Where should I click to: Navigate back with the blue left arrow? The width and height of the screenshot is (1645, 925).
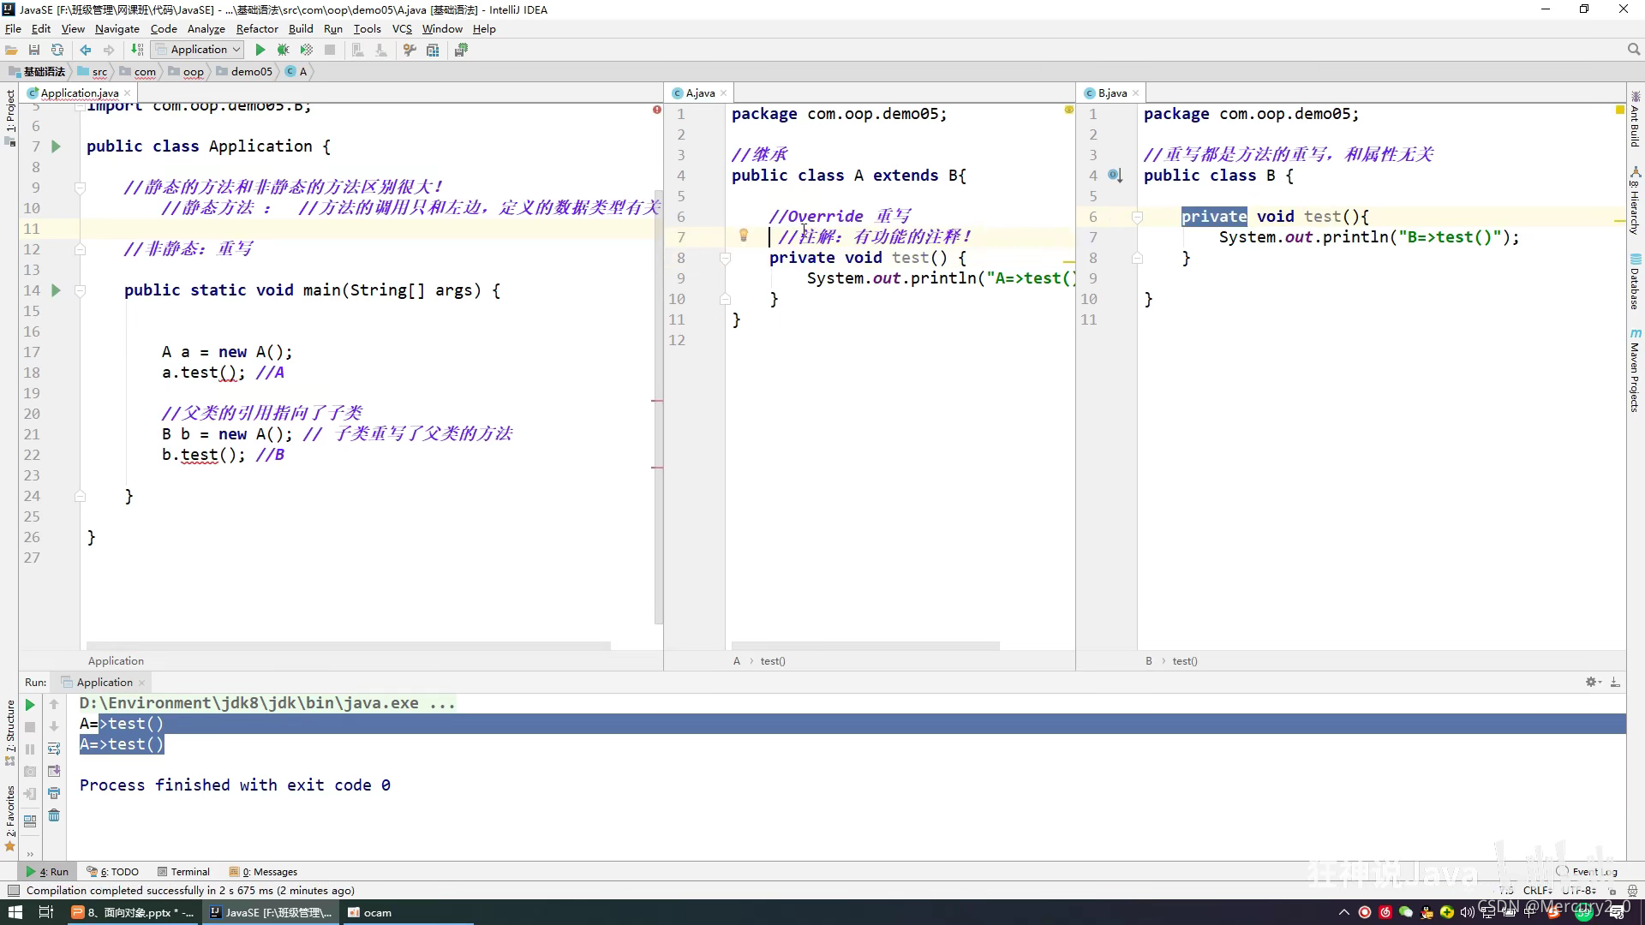pyautogui.click(x=86, y=50)
